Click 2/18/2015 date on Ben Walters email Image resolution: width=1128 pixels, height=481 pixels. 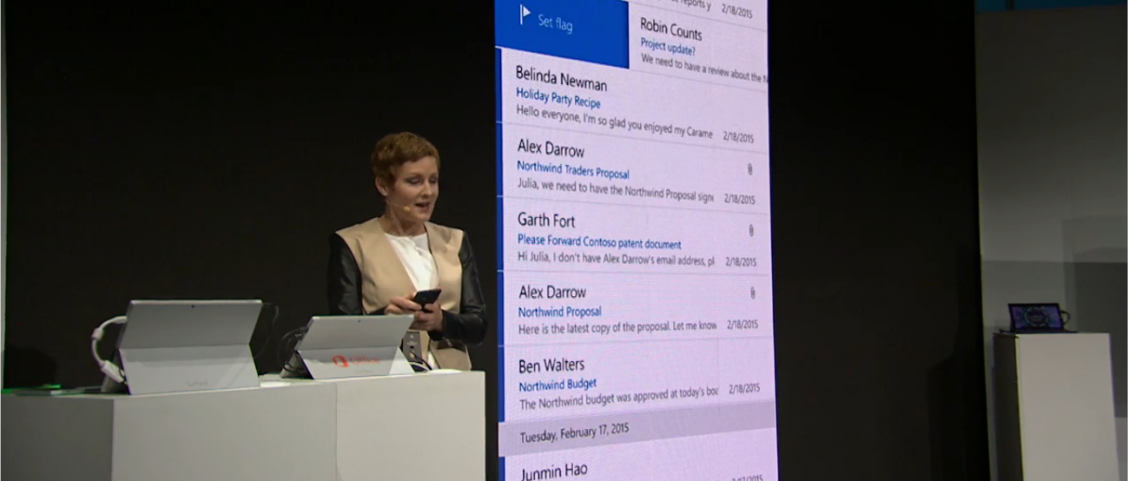745,389
